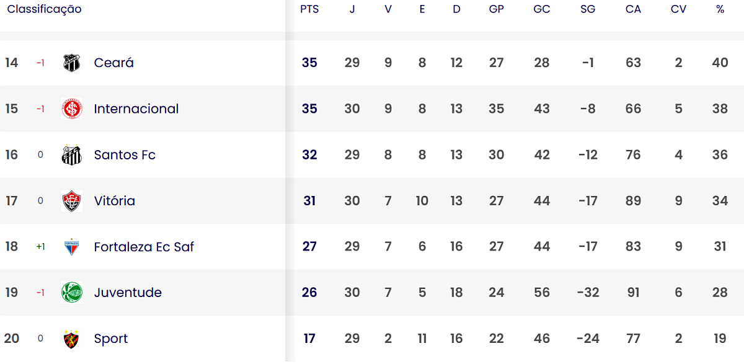
Task: Open the Internacional team page
Action: (x=136, y=109)
